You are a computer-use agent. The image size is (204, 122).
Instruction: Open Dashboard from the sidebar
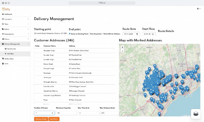(x=15, y=14)
